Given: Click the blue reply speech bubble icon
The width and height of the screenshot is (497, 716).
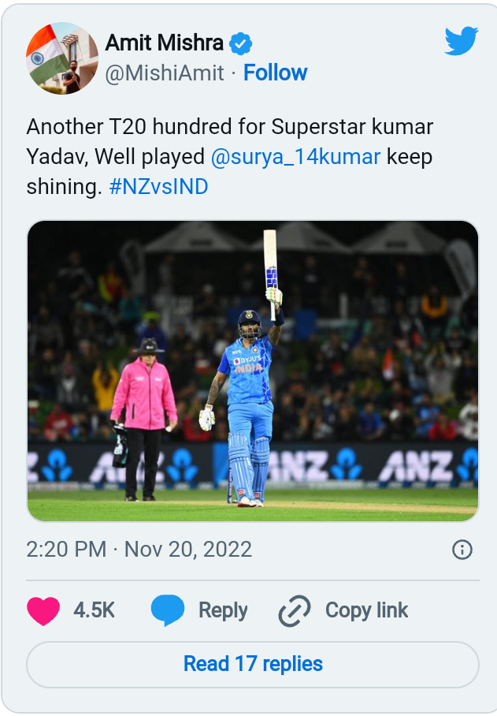Looking at the screenshot, I should [168, 610].
